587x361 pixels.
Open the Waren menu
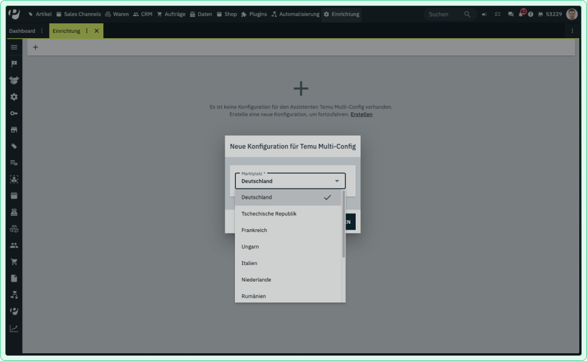pyautogui.click(x=117, y=14)
